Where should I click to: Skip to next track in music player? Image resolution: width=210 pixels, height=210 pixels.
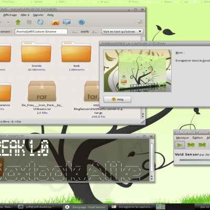(x=202, y=145)
